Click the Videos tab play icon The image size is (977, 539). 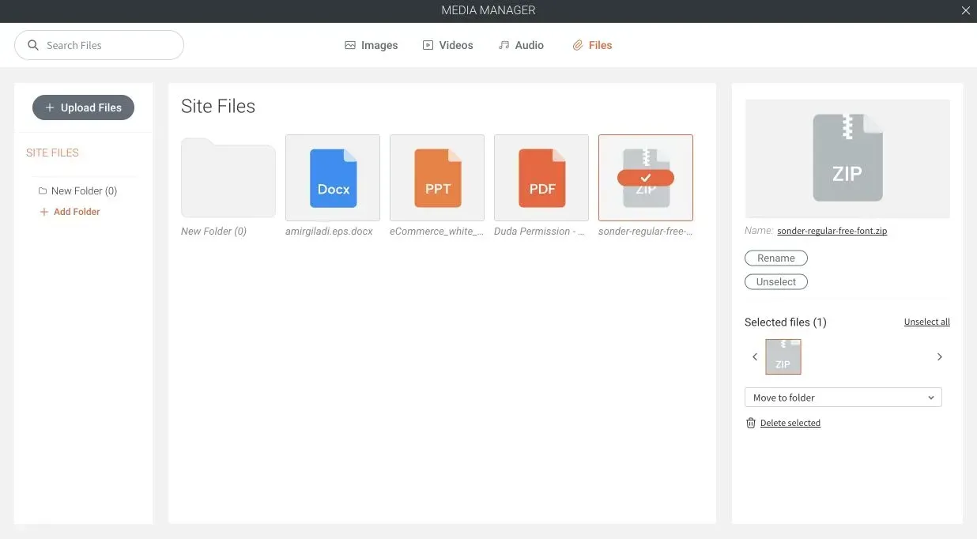tap(428, 45)
